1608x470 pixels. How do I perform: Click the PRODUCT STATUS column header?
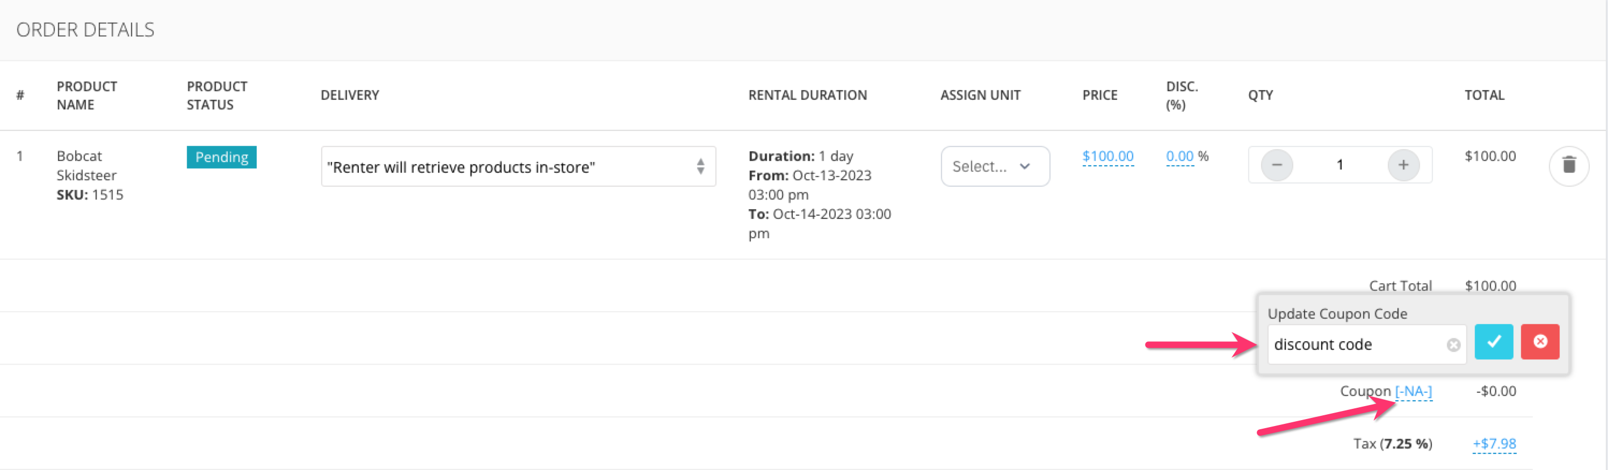click(x=216, y=96)
